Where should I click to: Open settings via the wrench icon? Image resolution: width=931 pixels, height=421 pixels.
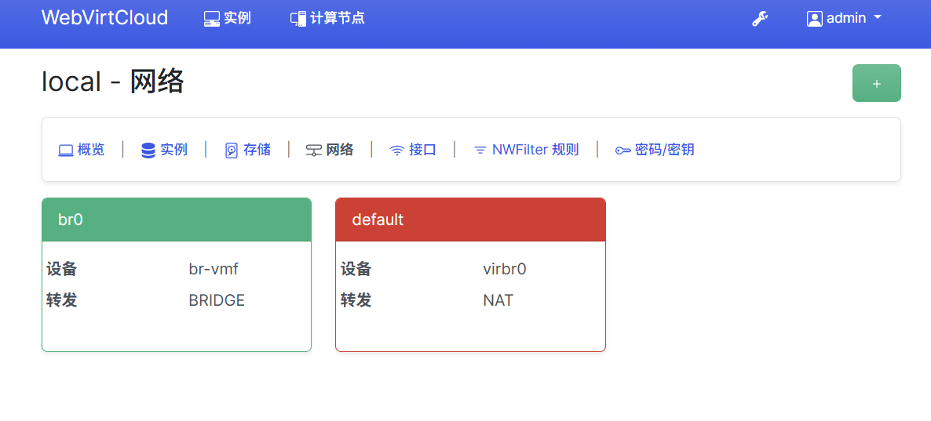coord(760,19)
